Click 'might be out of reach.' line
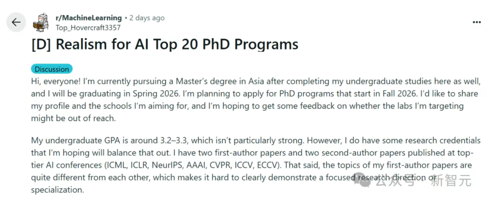Viewport: 493px width, 203px height. pos(73,118)
